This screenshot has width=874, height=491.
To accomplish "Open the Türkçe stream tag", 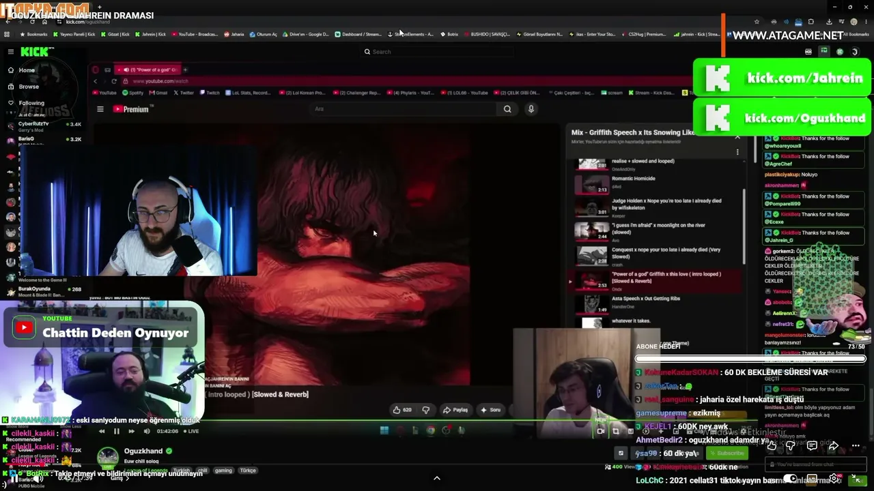I will [x=248, y=471].
